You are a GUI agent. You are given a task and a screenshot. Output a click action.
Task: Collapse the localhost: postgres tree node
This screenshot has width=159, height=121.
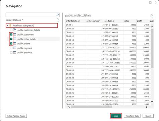point(7,25)
